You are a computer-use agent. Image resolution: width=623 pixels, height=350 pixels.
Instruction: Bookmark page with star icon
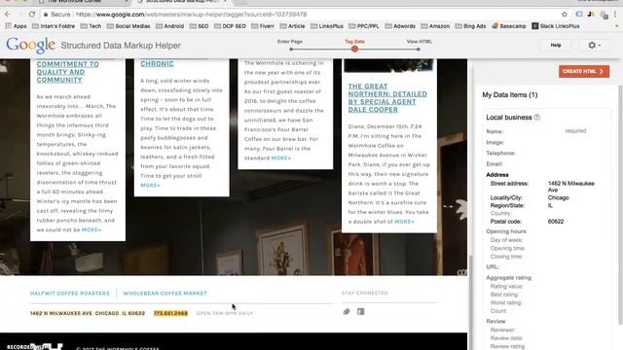(565, 14)
